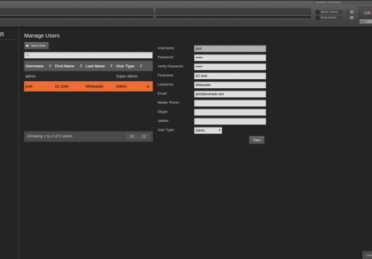Viewport: 372px width, 259px height.
Task: Sort by First Name column arrows
Action: pos(81,66)
